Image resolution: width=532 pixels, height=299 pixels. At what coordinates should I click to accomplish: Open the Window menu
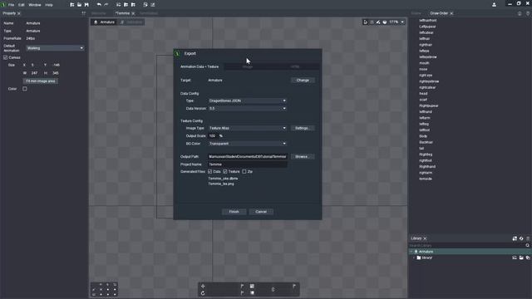click(x=35, y=5)
